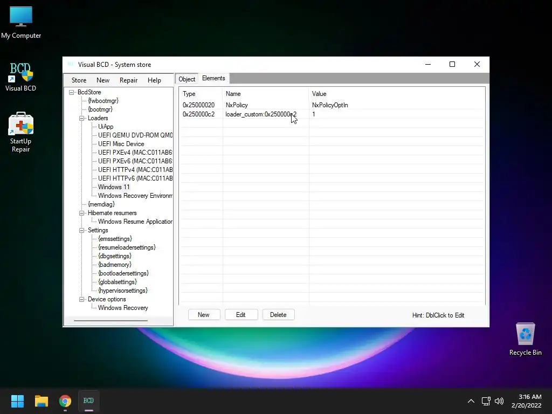Select Windows Recovery Environment loader
Image resolution: width=552 pixels, height=414 pixels.
[135, 196]
